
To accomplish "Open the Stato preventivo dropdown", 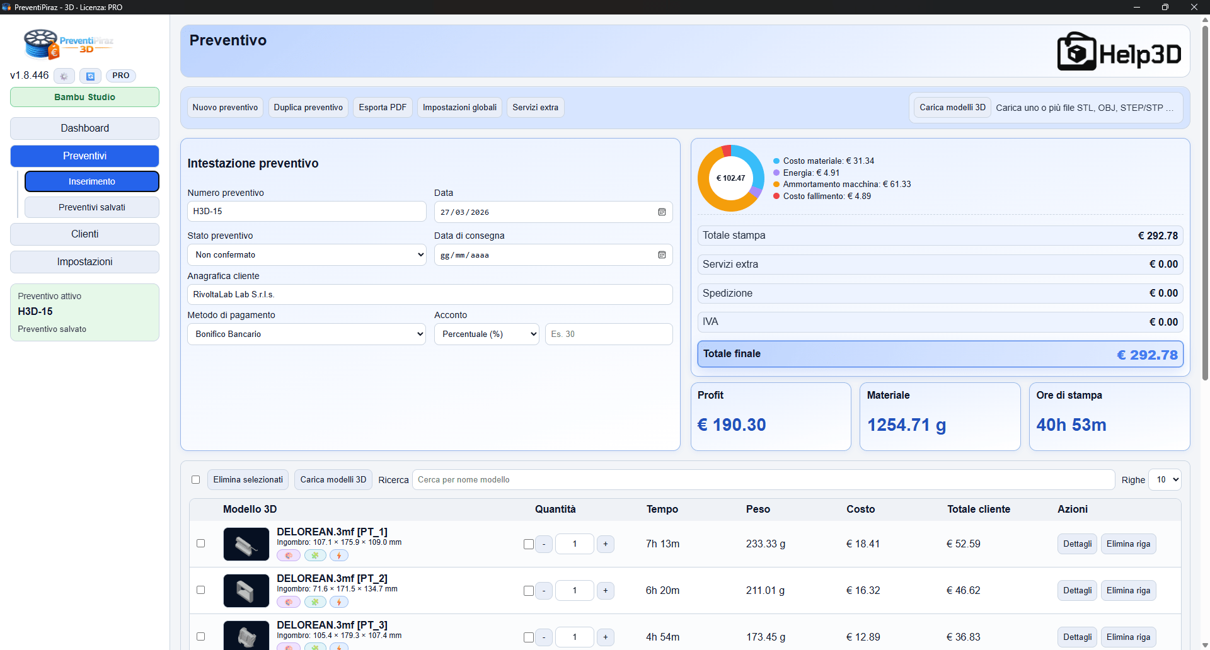I will (x=306, y=255).
